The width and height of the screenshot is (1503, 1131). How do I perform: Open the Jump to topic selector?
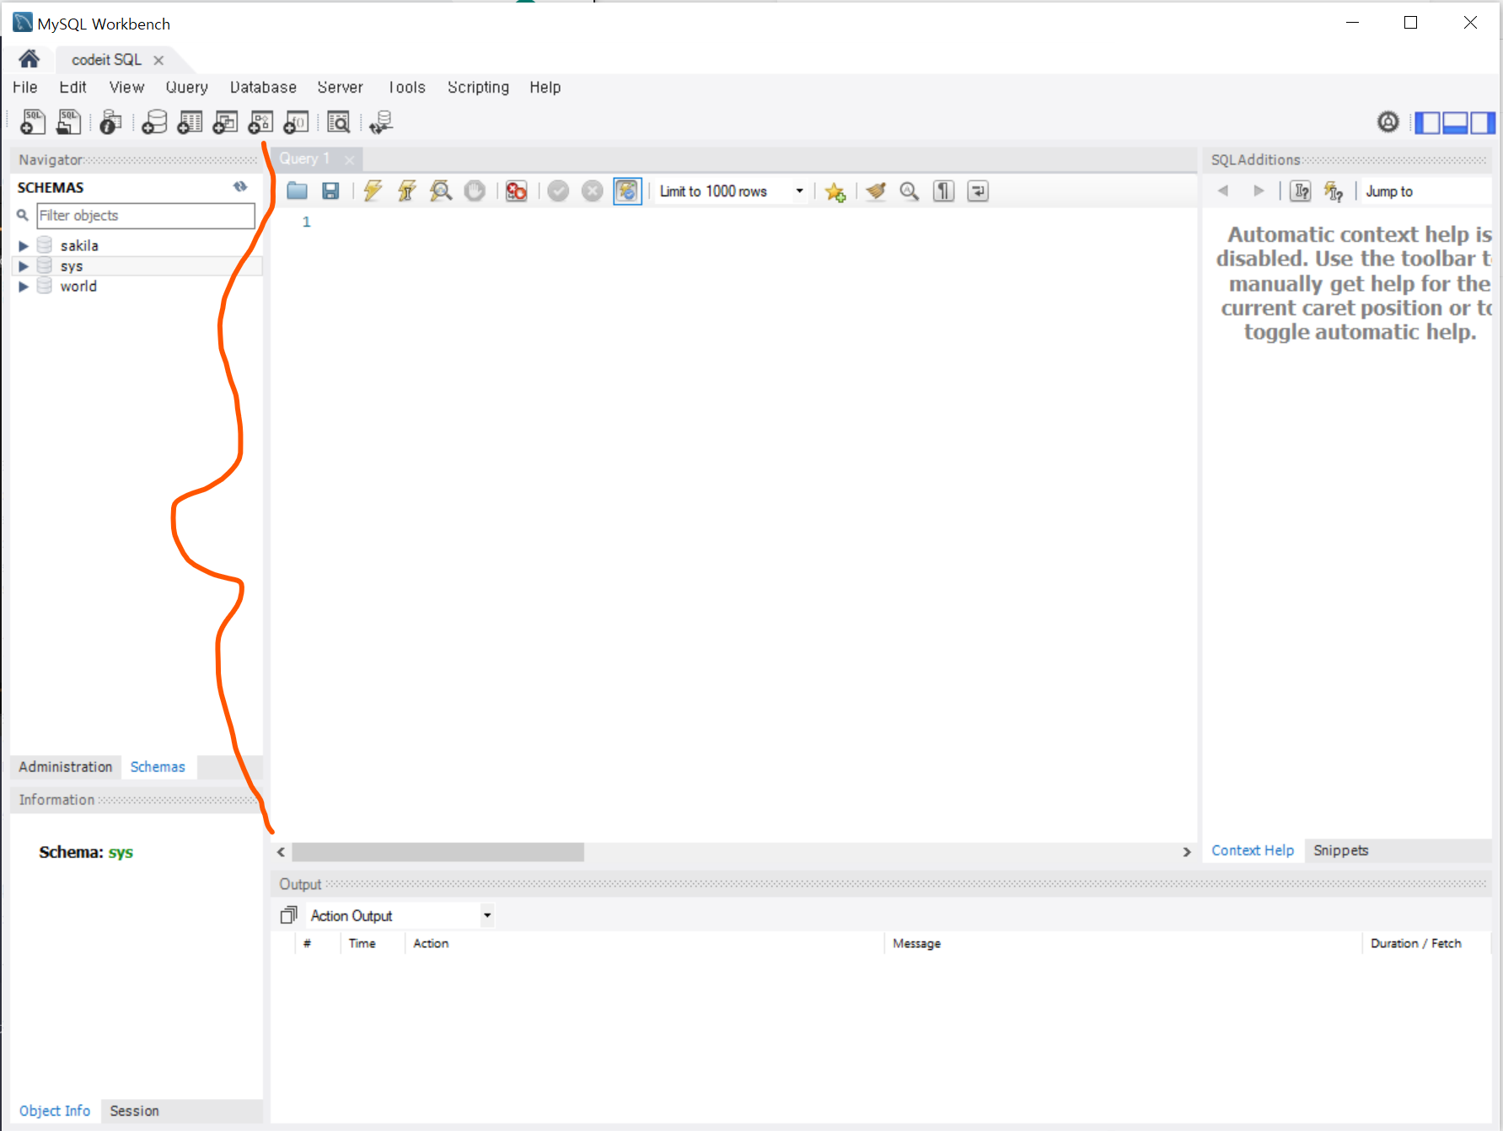click(x=1426, y=191)
